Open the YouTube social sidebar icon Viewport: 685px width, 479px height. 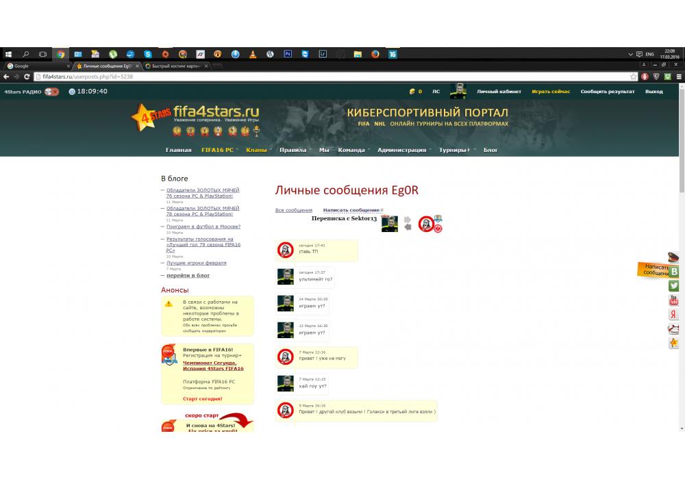(x=673, y=300)
